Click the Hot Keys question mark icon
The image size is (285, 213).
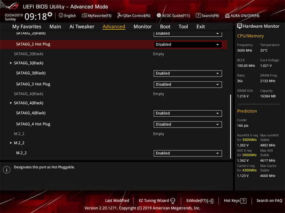click(243, 201)
